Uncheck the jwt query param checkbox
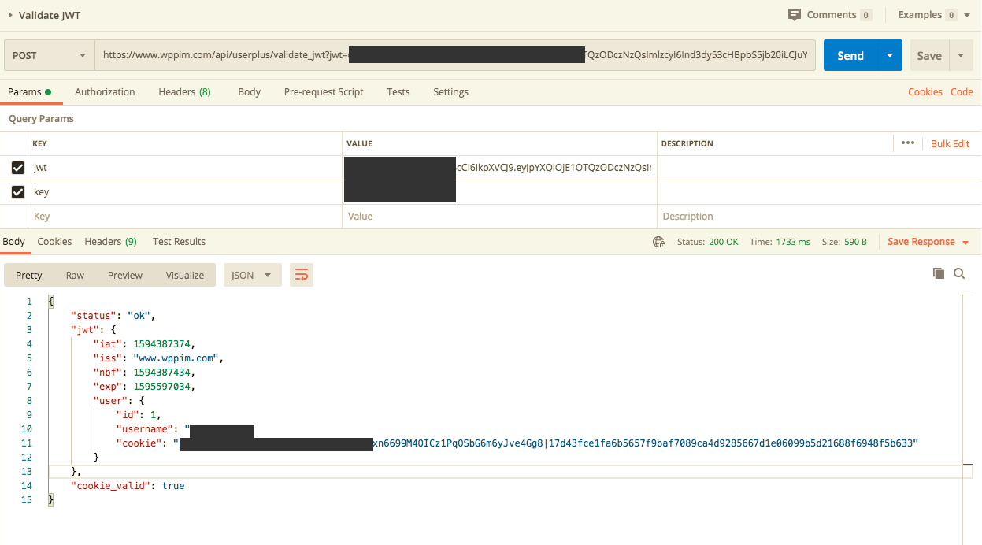982x545 pixels. pyautogui.click(x=18, y=168)
